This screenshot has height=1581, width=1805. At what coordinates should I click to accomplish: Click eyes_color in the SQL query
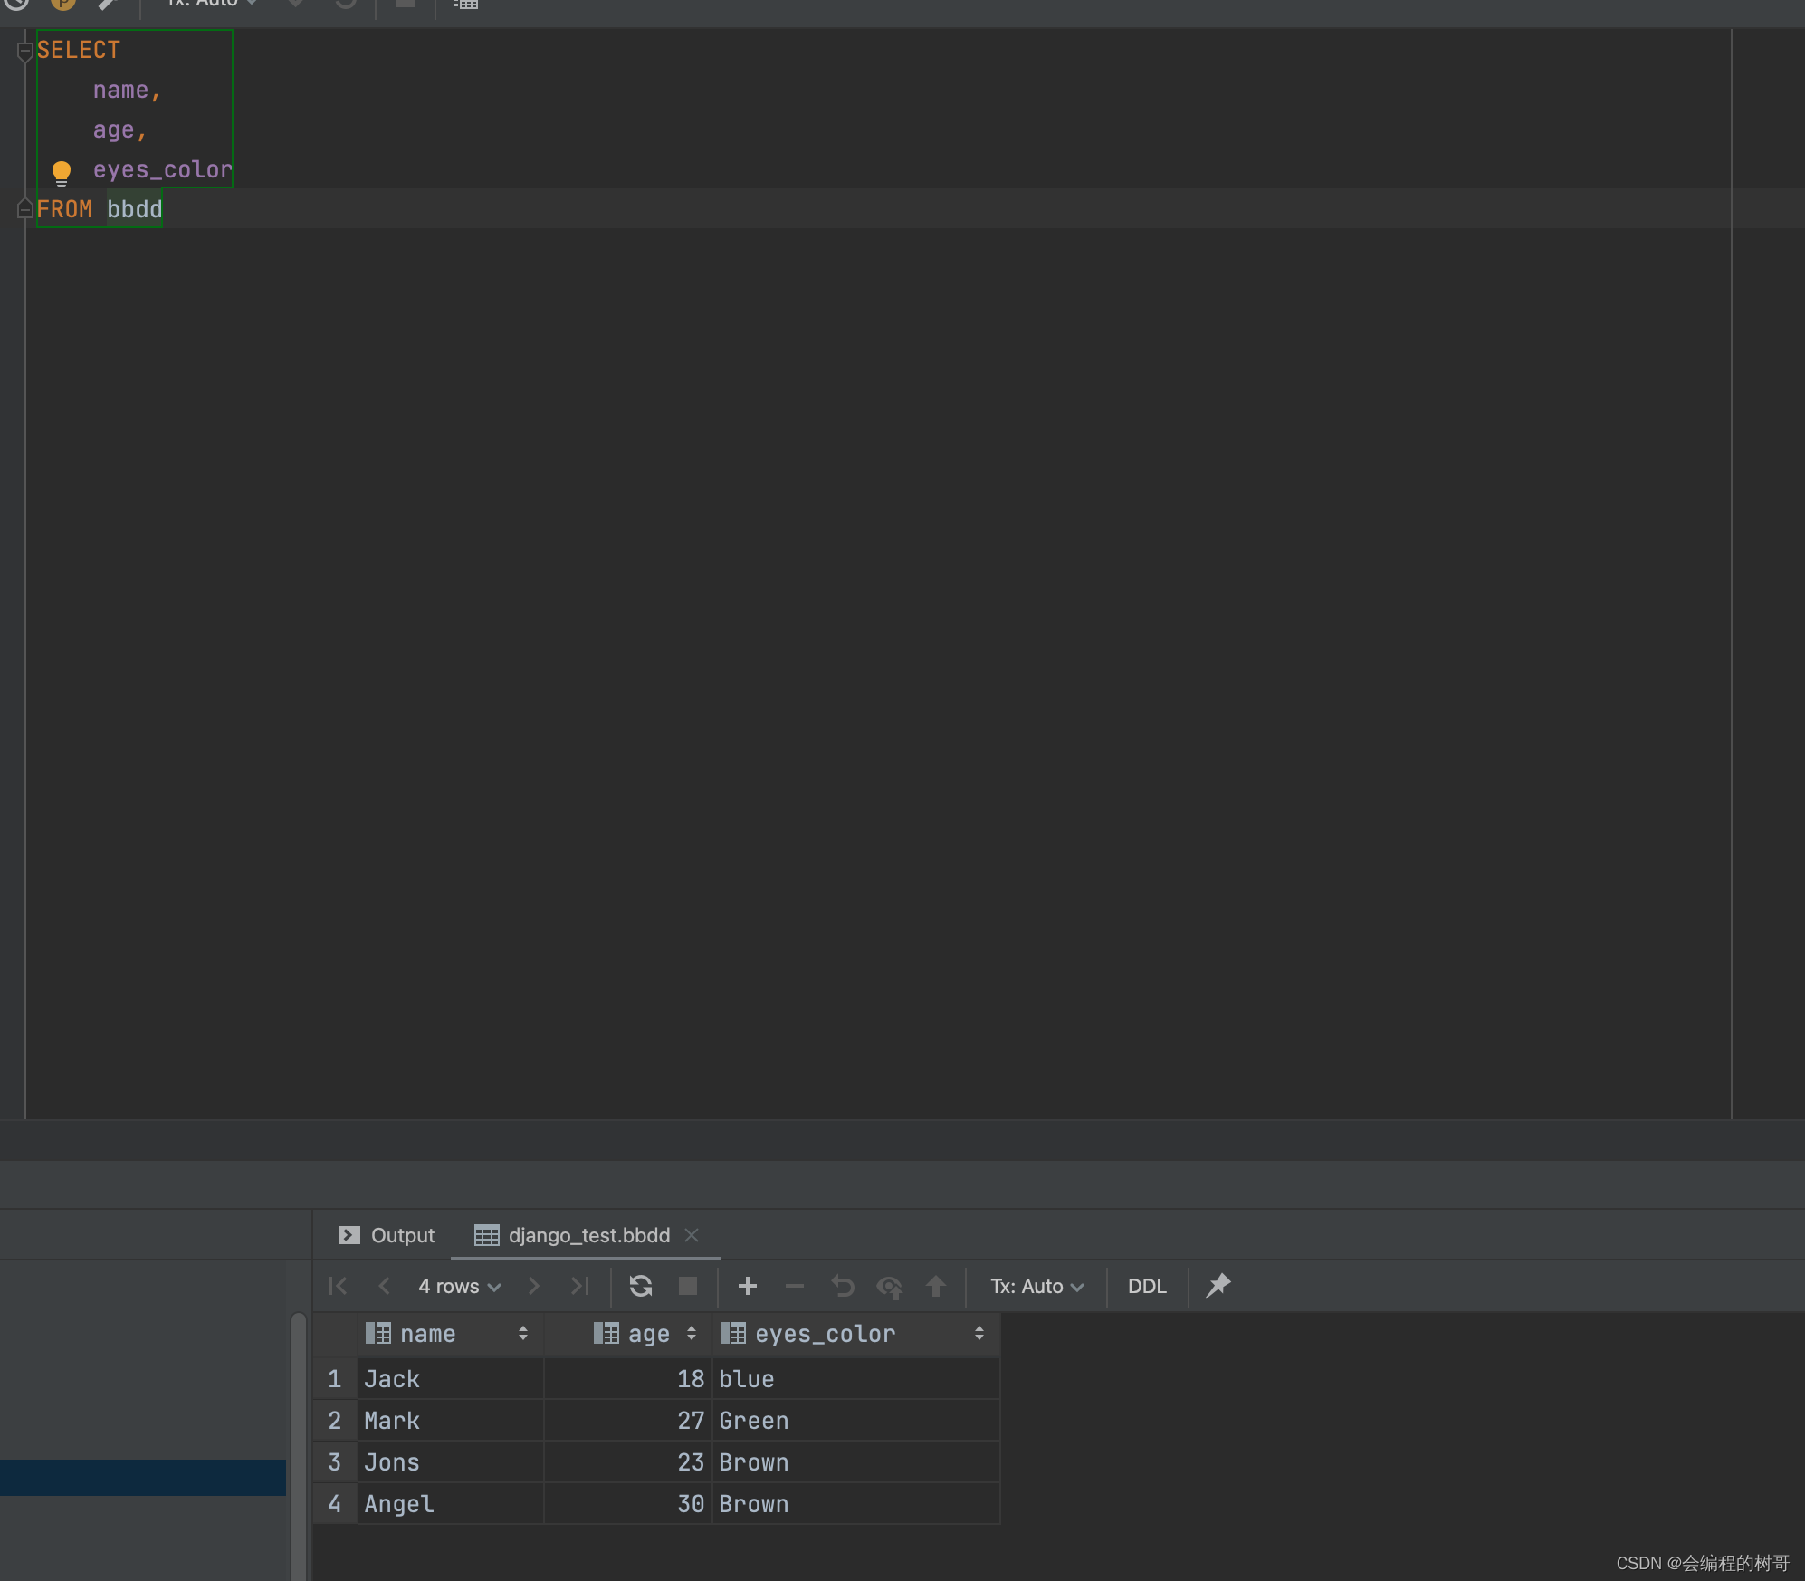(x=163, y=170)
